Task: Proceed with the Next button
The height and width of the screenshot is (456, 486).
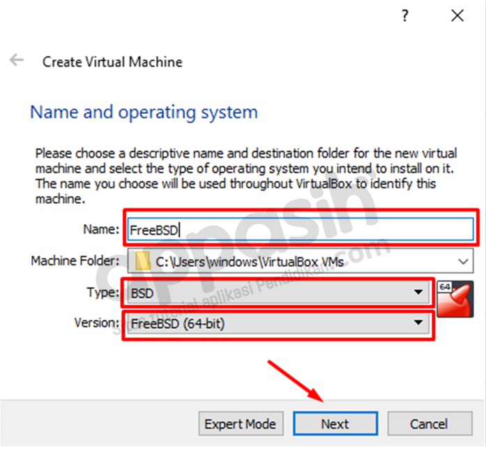Action: tap(335, 424)
